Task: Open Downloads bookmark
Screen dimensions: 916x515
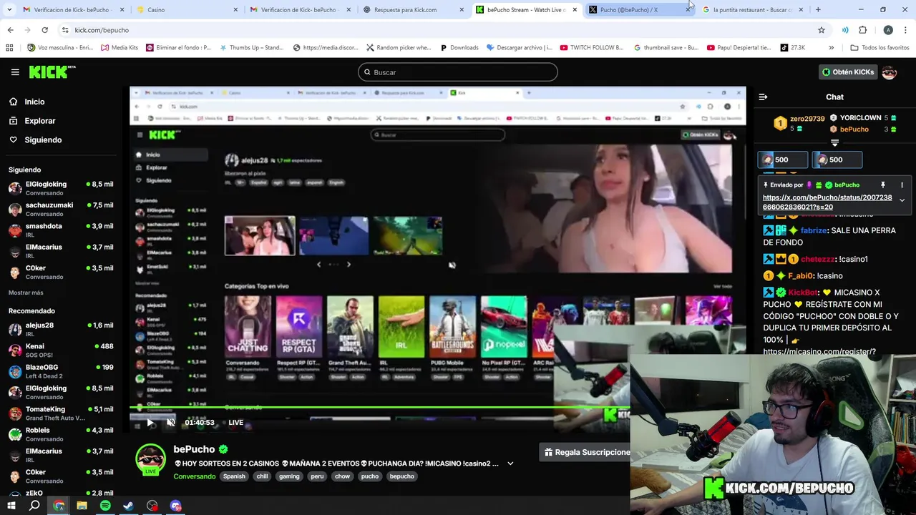Action: [458, 48]
